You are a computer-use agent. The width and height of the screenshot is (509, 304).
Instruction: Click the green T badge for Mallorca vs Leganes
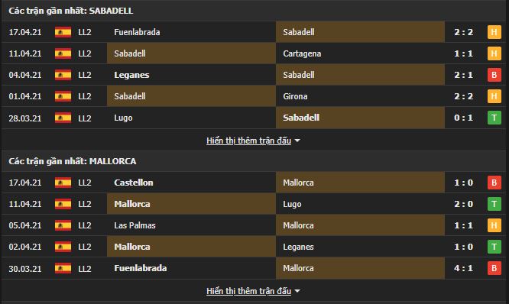[494, 247]
